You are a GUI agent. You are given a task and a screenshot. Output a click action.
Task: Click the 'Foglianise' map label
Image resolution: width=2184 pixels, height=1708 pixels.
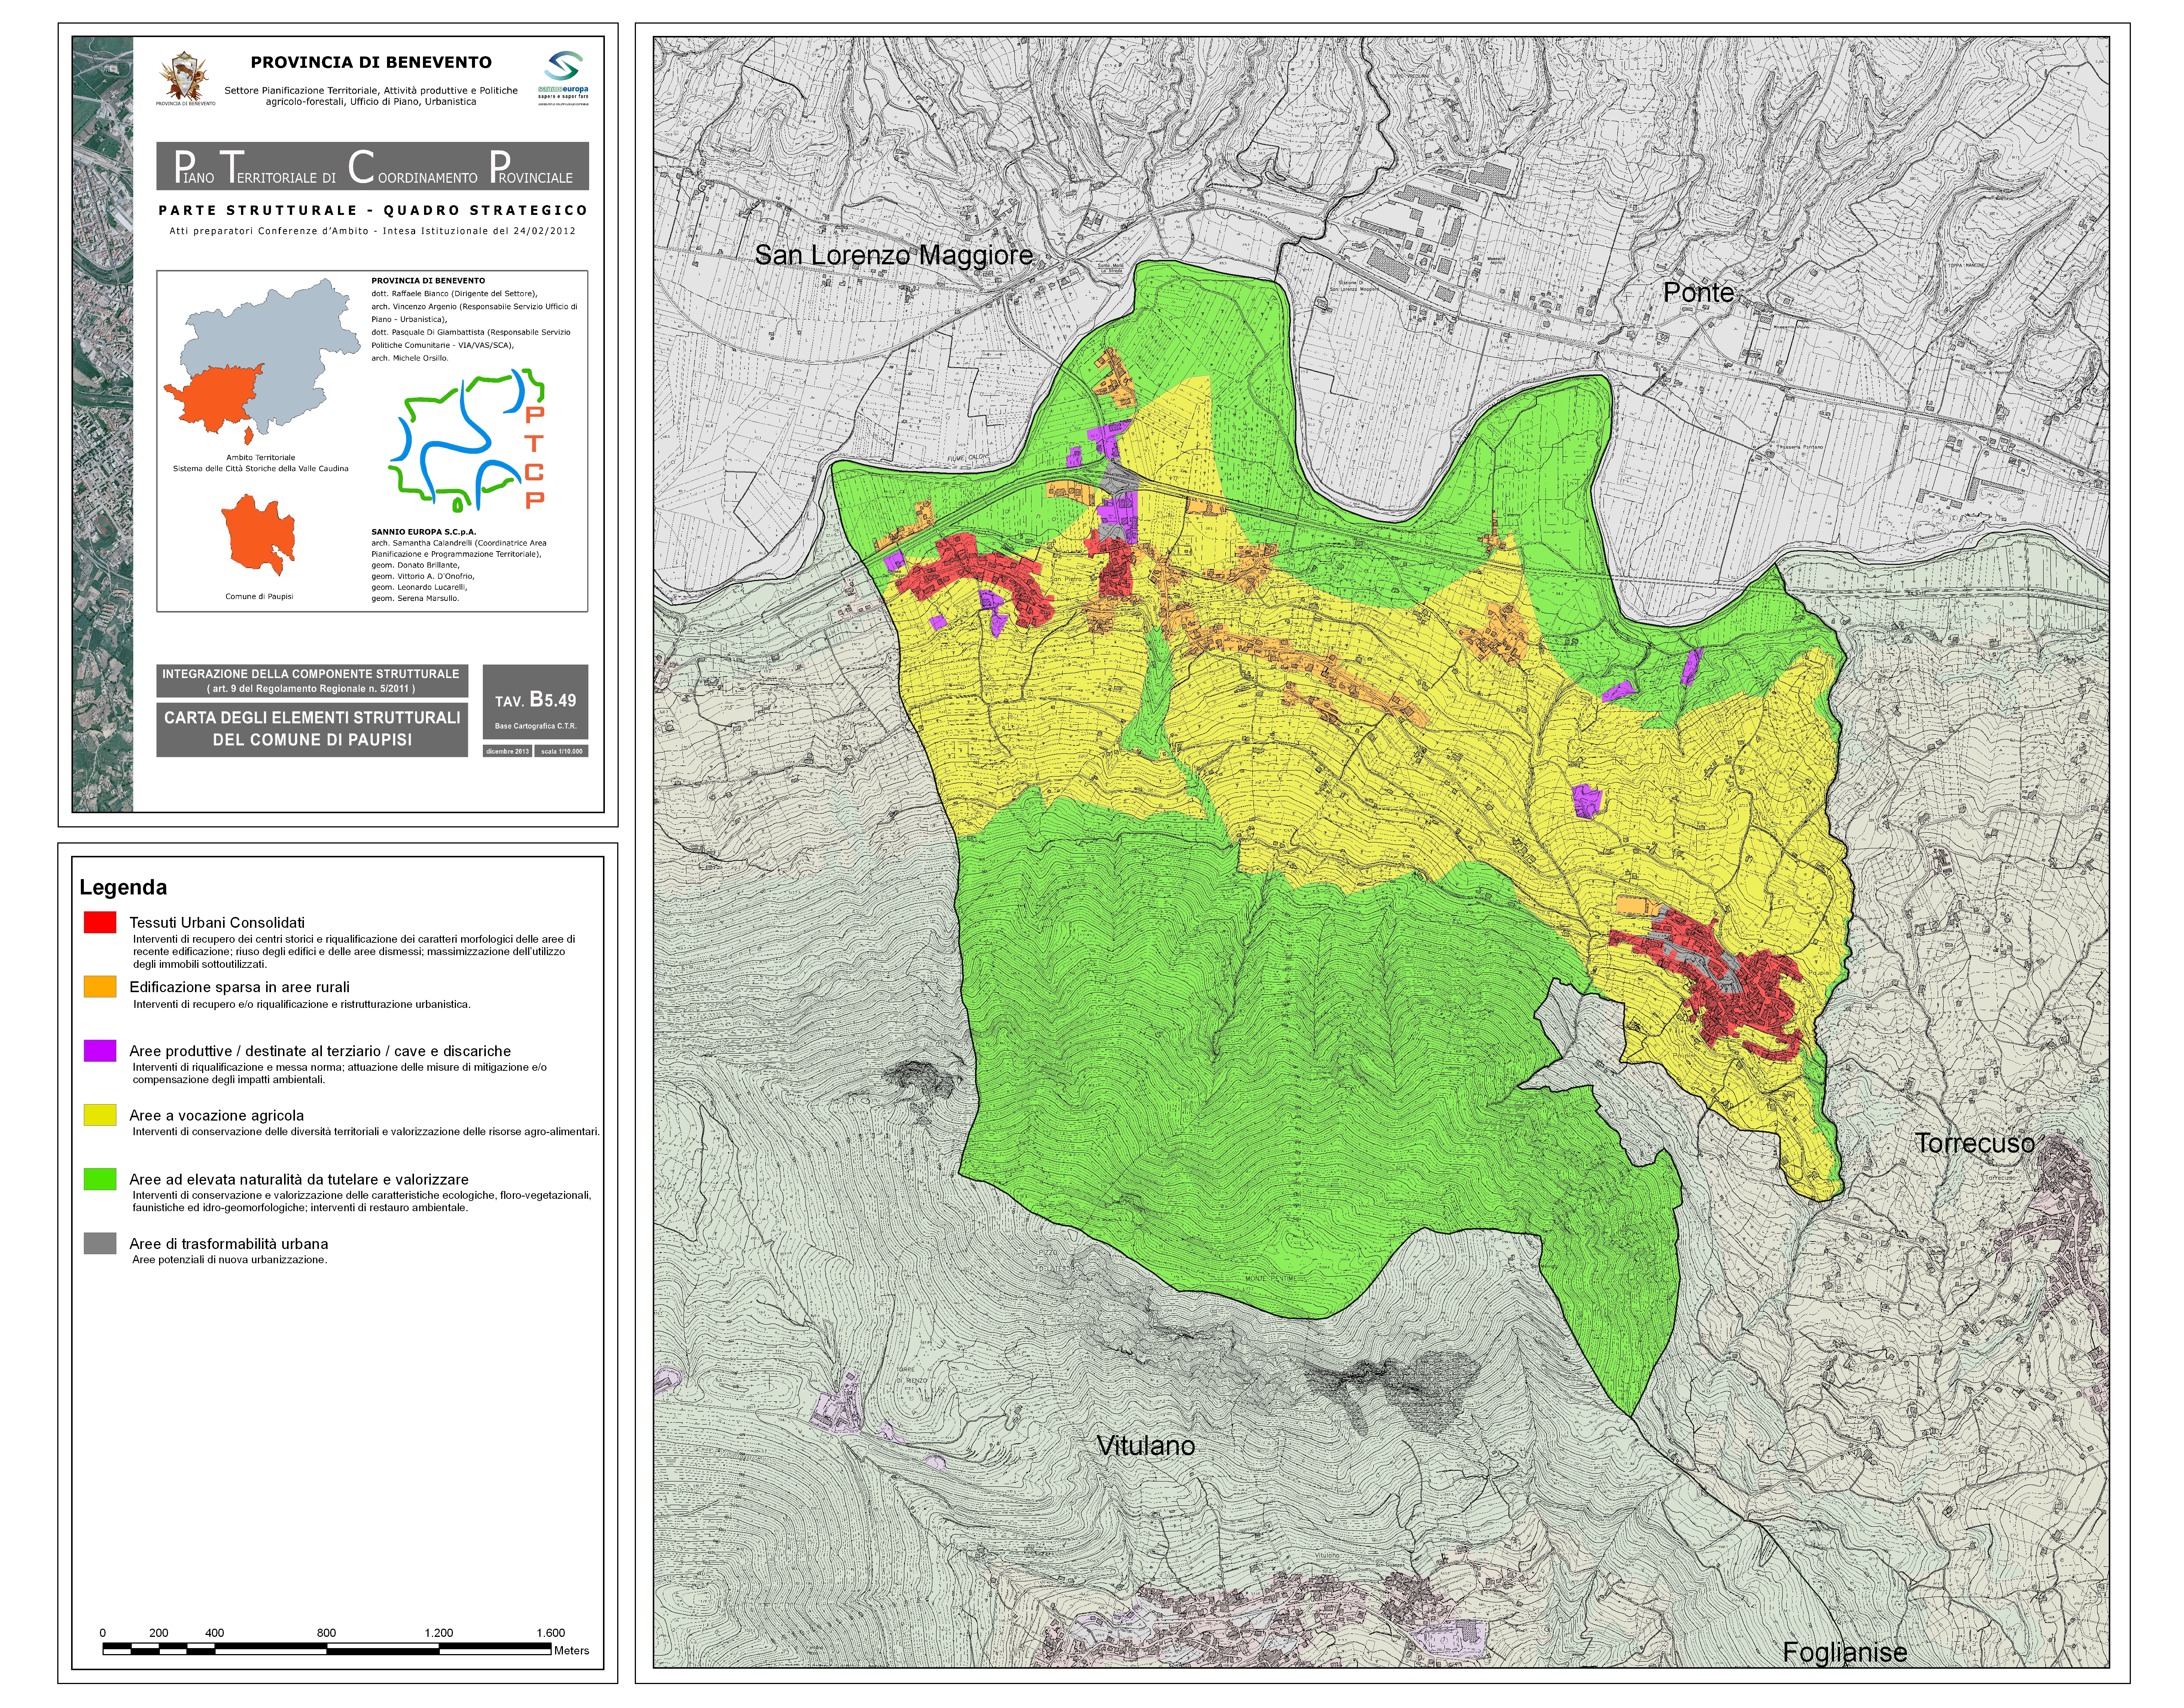point(1845,1652)
